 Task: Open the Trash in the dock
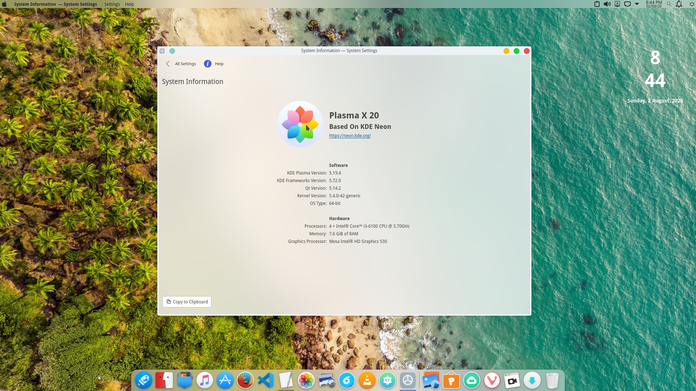(552, 381)
